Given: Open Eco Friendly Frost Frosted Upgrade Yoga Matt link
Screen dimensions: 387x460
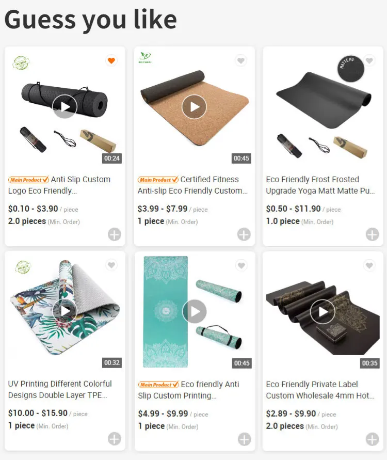Looking at the screenshot, I should (320, 185).
